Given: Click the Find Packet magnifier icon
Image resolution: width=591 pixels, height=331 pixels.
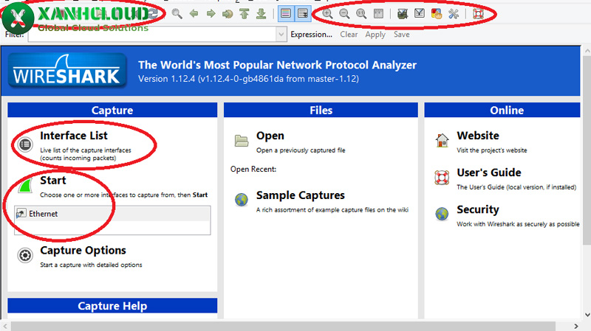Looking at the screenshot, I should tap(177, 13).
